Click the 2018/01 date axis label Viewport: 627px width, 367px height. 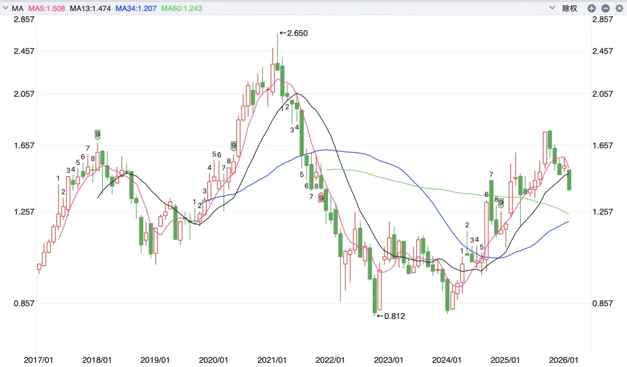[97, 360]
